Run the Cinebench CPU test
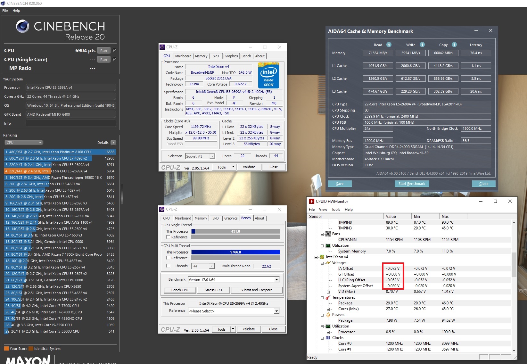Screen dimensions: 527x364 (103, 50)
